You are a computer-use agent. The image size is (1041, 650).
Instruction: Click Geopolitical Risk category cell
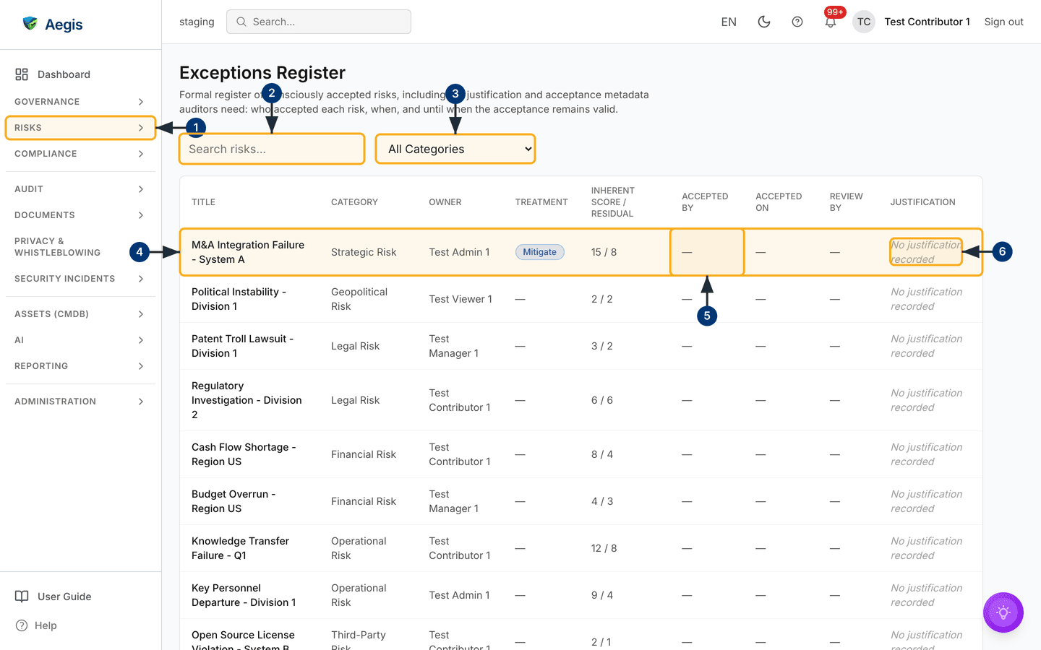coord(359,299)
